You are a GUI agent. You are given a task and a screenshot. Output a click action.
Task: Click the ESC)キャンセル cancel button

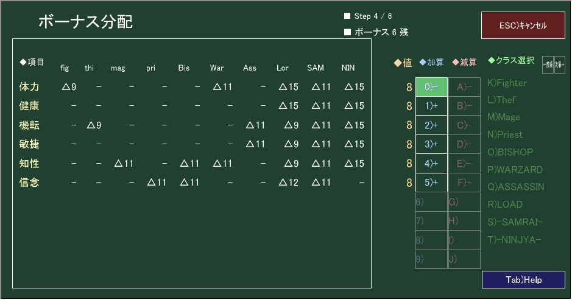coord(523,26)
